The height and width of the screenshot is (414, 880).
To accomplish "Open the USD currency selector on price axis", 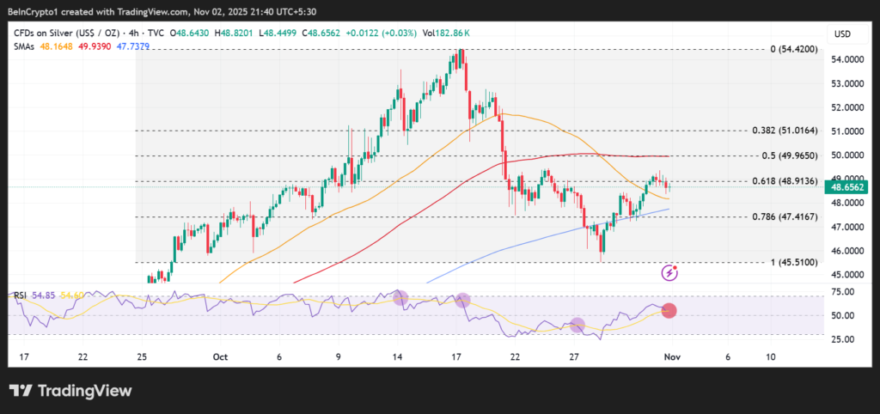I will (841, 33).
